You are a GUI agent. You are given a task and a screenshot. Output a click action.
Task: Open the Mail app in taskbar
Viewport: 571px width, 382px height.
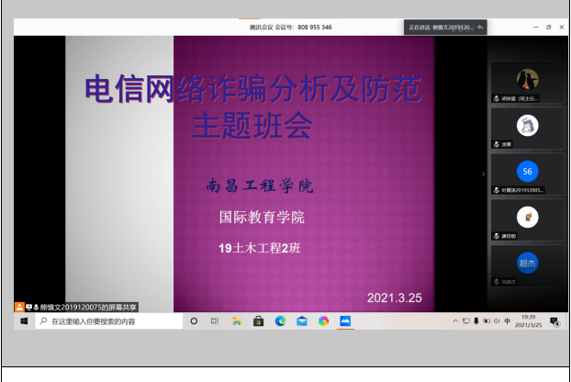tap(302, 321)
